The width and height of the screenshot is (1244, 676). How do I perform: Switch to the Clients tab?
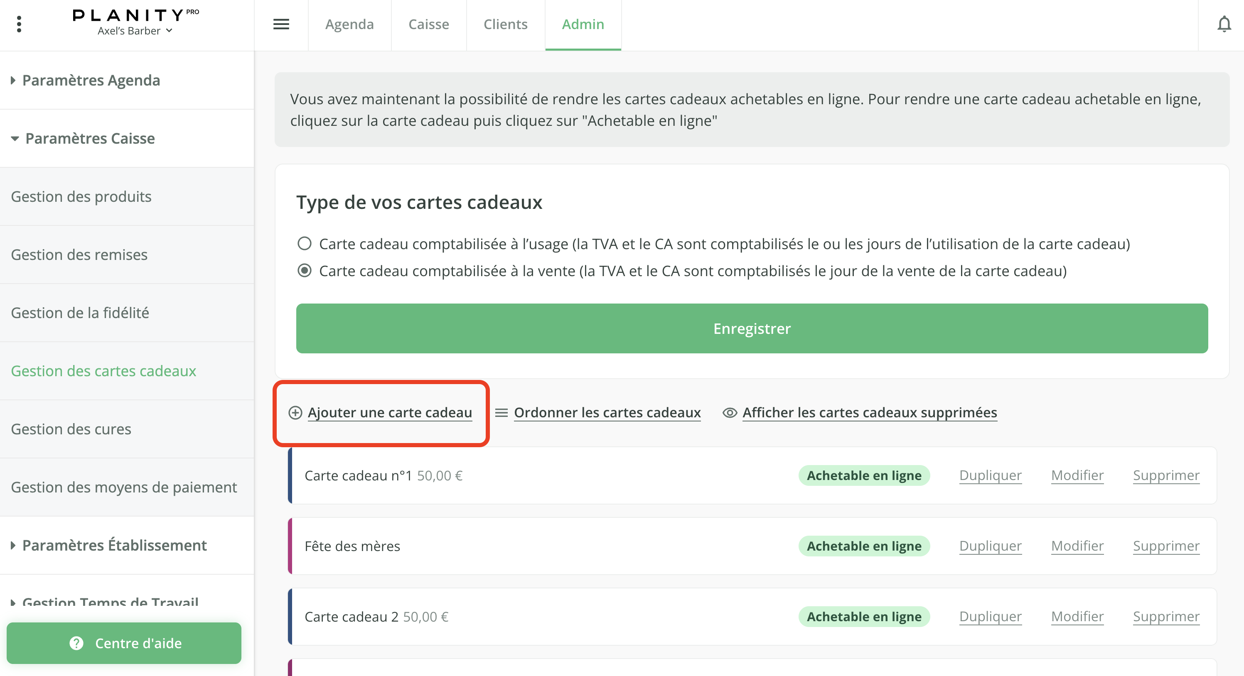pos(505,24)
